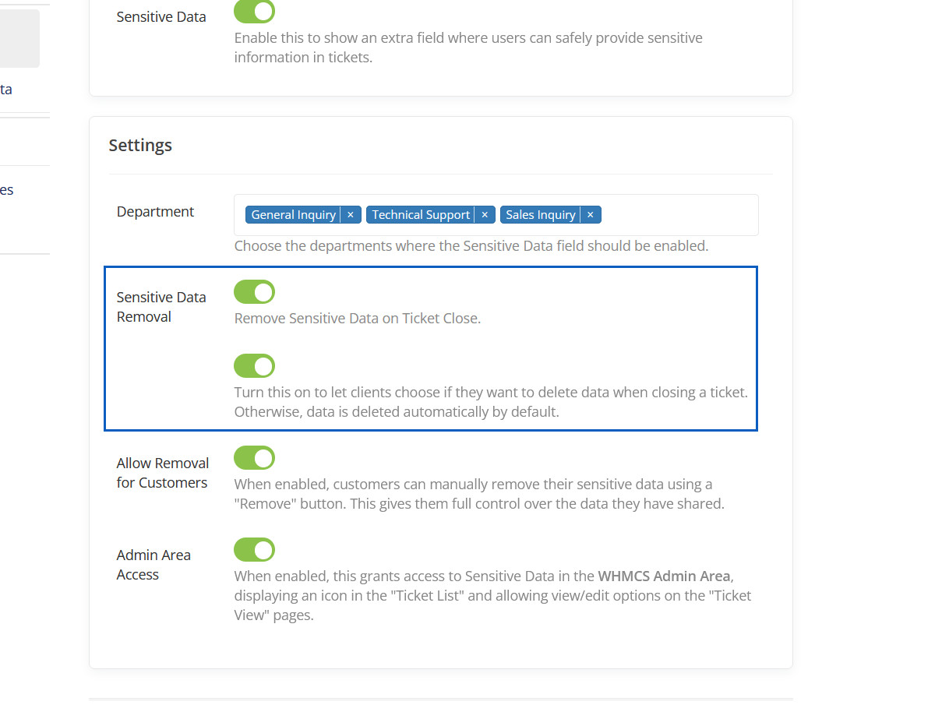Select the highlighted gray sidebar item
935x712 pixels.
[x=19, y=39]
